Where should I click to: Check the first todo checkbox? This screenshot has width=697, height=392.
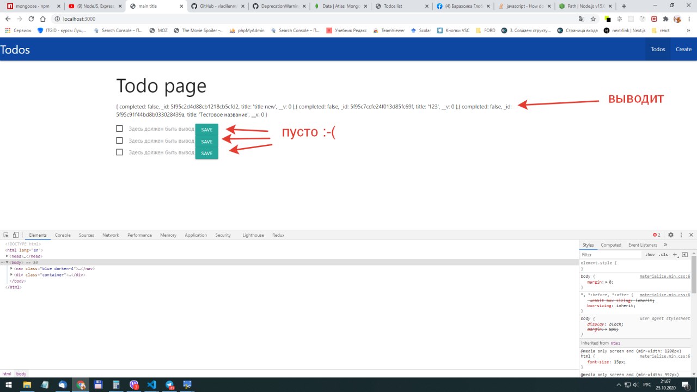coord(119,128)
